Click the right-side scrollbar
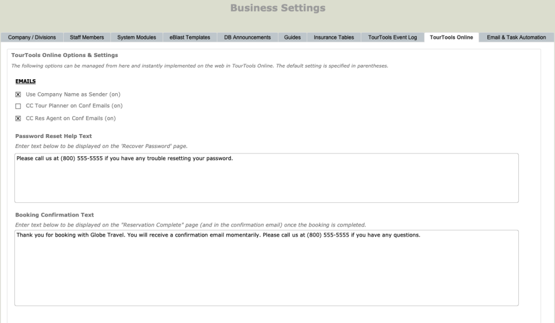The width and height of the screenshot is (555, 323). pos(552,166)
